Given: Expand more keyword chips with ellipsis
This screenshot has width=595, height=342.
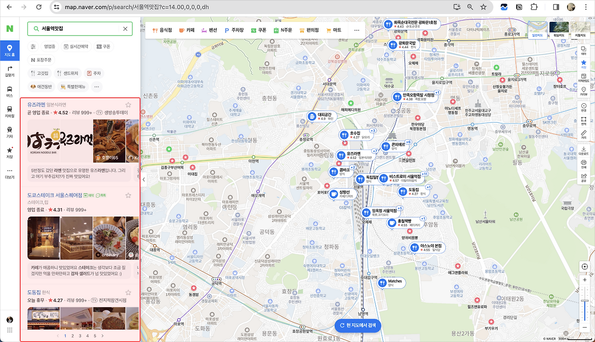Looking at the screenshot, I should [x=97, y=87].
